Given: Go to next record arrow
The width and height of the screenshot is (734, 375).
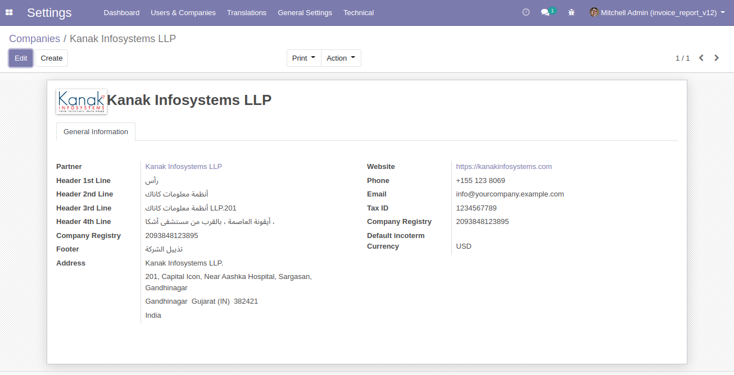Looking at the screenshot, I should [717, 58].
